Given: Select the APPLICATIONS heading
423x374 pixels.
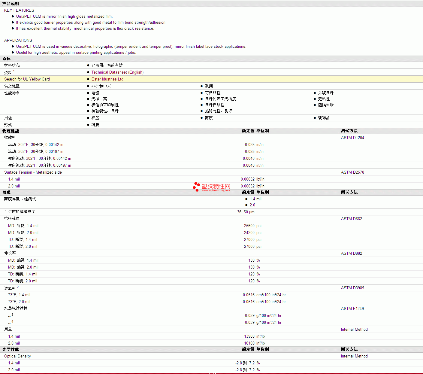Looking at the screenshot, I should click(18, 40).
